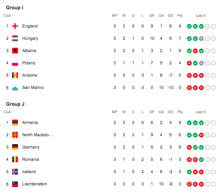Screen dimensions: 223x195
Task: Click the Armenia flag icon
Action: [x=15, y=123]
